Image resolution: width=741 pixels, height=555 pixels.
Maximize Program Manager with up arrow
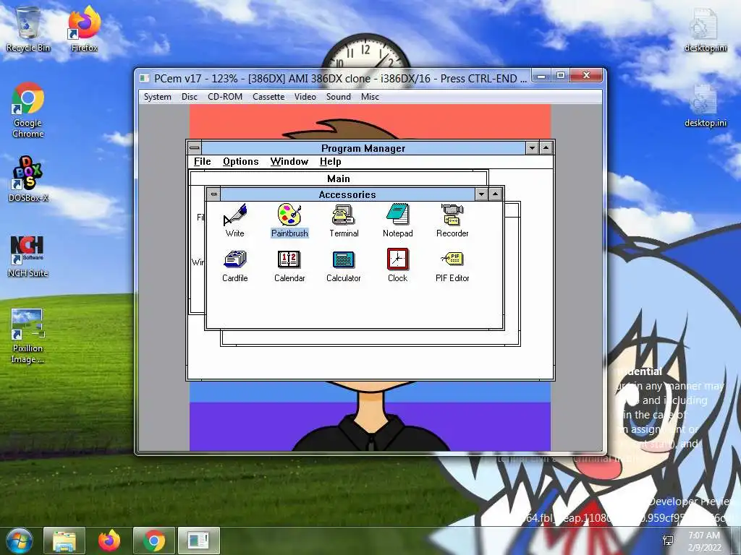pos(546,148)
